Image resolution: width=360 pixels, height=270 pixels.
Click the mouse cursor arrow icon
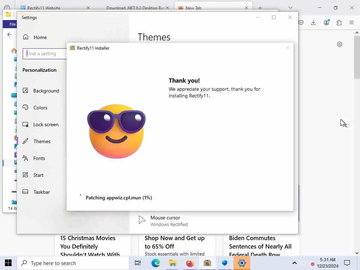coord(142,220)
